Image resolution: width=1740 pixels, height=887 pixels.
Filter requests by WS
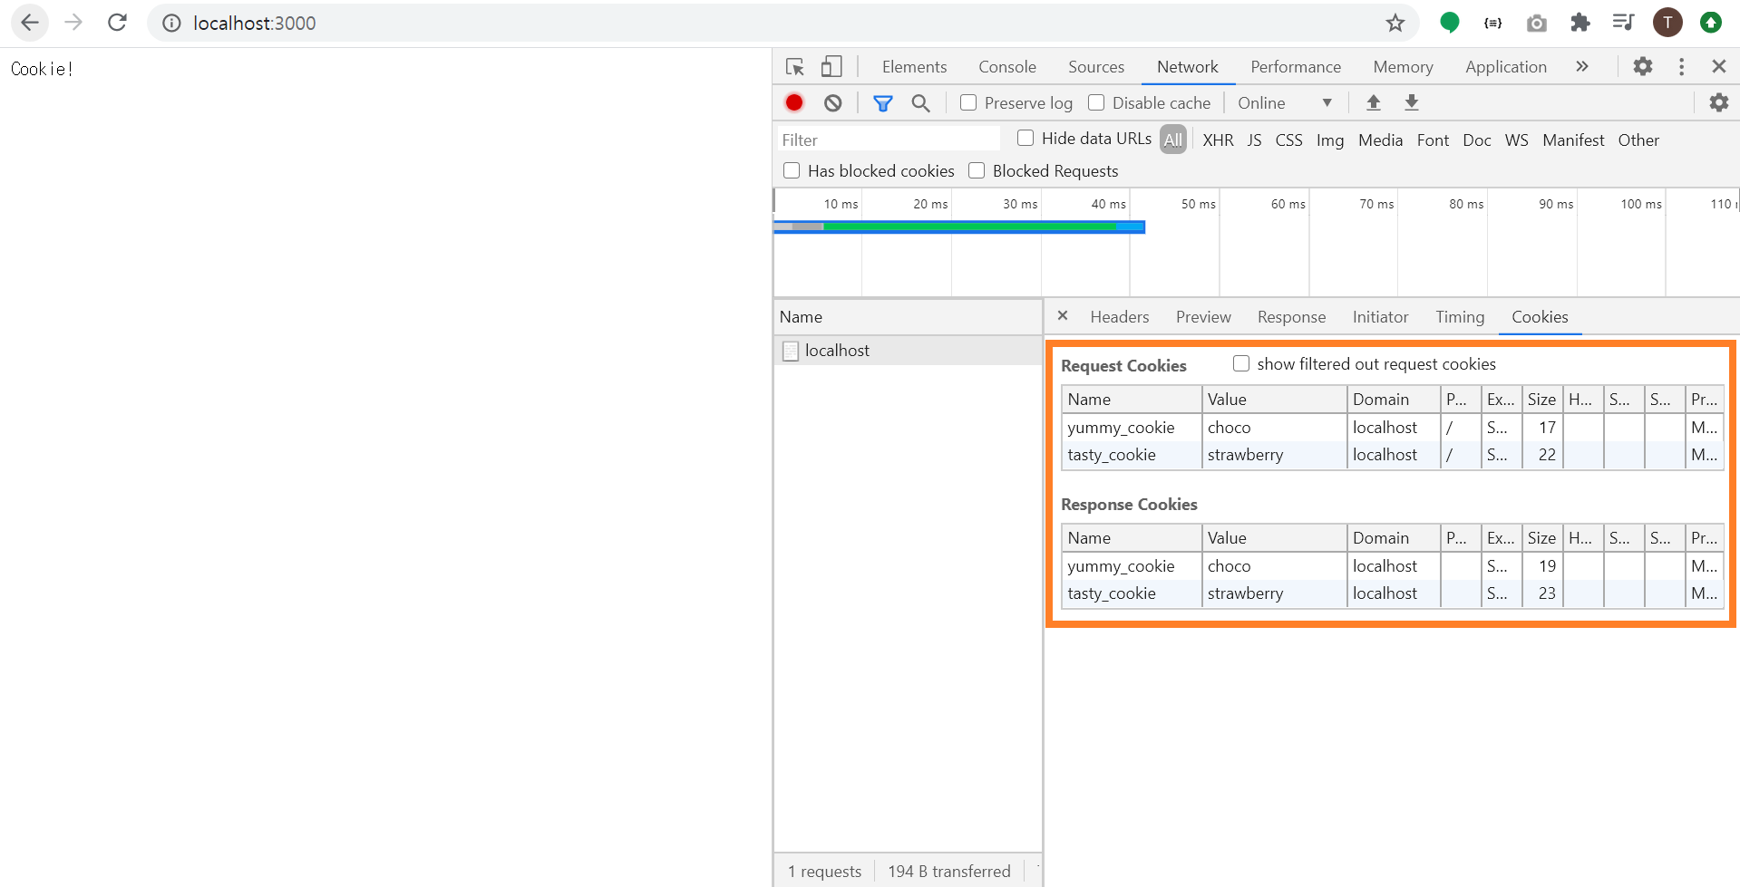coord(1516,140)
